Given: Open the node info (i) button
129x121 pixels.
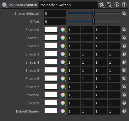Looking at the screenshot, I should coord(117,4).
